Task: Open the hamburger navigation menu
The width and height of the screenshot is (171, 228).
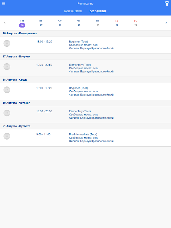Action: [3, 3]
